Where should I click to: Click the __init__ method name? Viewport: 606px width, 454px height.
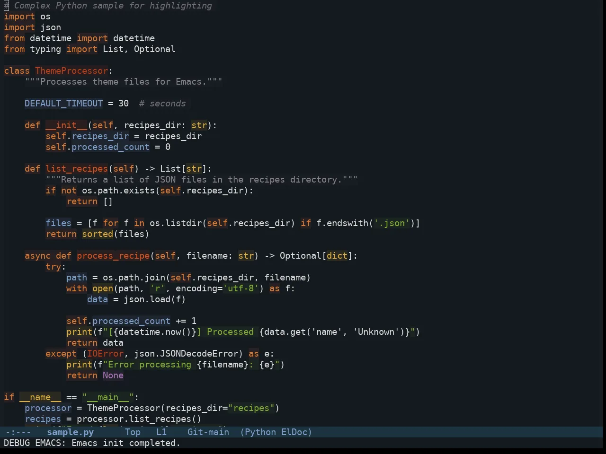point(66,125)
